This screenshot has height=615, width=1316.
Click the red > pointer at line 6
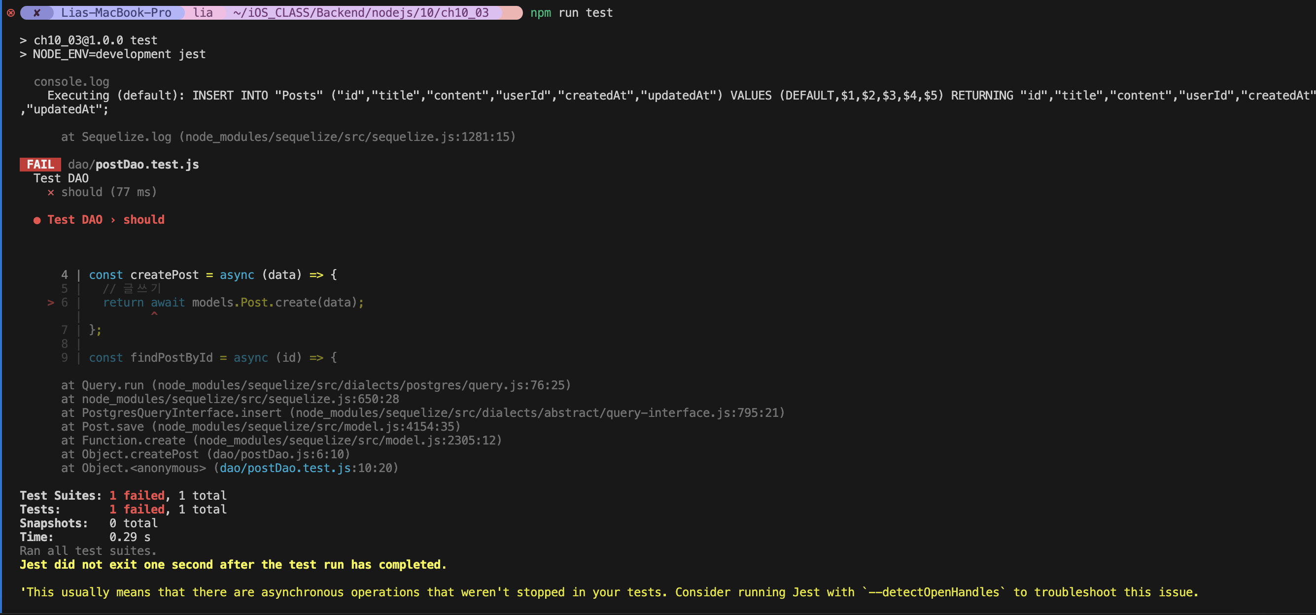(51, 303)
